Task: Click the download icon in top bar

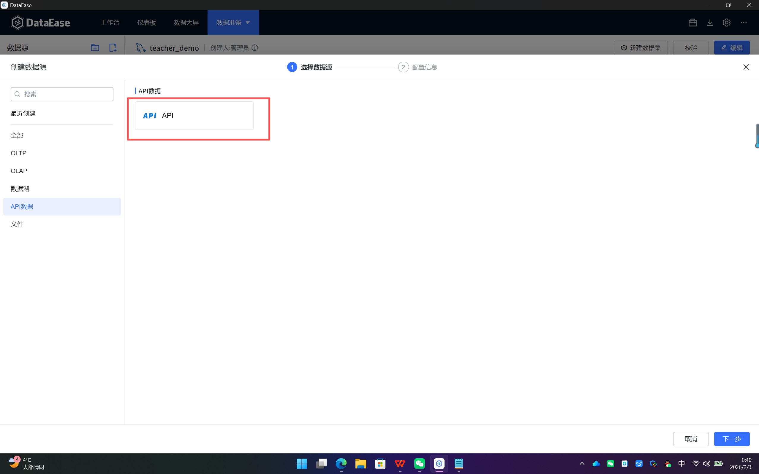Action: [x=709, y=23]
